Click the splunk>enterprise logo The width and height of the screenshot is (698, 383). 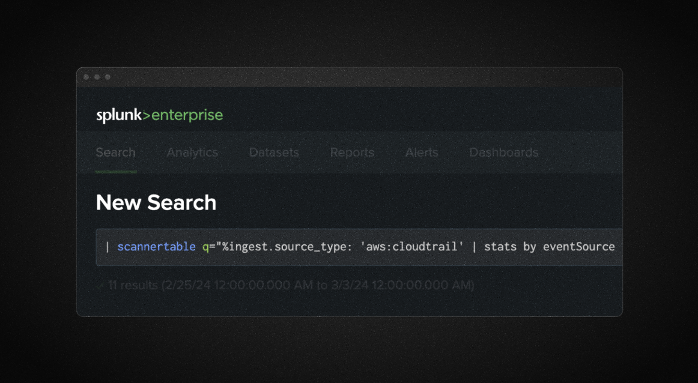[159, 116]
